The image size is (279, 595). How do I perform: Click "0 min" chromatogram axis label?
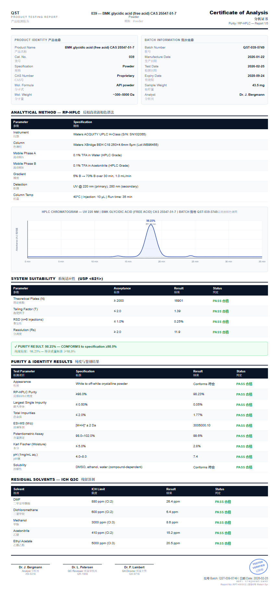[x=28, y=262]
